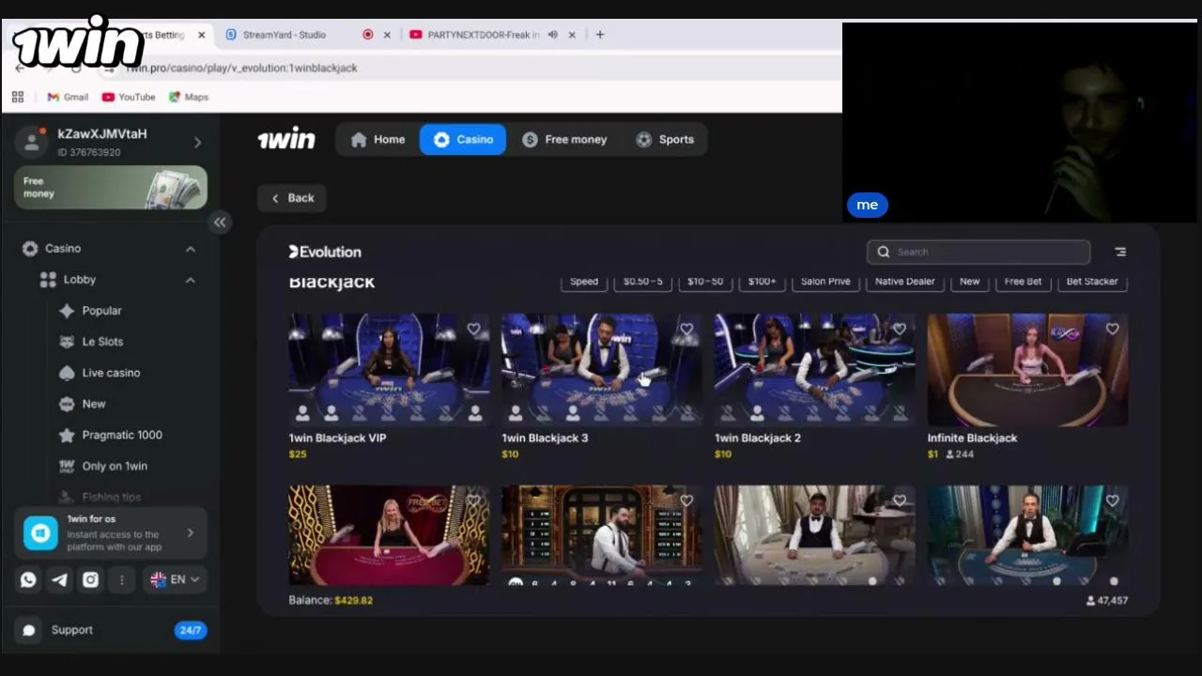Click the Evolution lobby Search field

979,252
